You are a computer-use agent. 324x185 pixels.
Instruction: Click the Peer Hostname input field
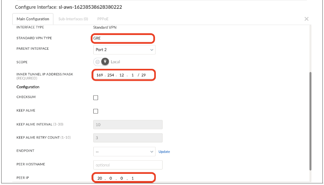[128, 165]
